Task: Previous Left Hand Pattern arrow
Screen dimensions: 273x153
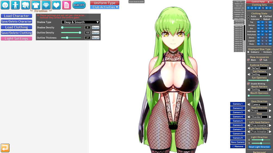Action: pos(249,125)
